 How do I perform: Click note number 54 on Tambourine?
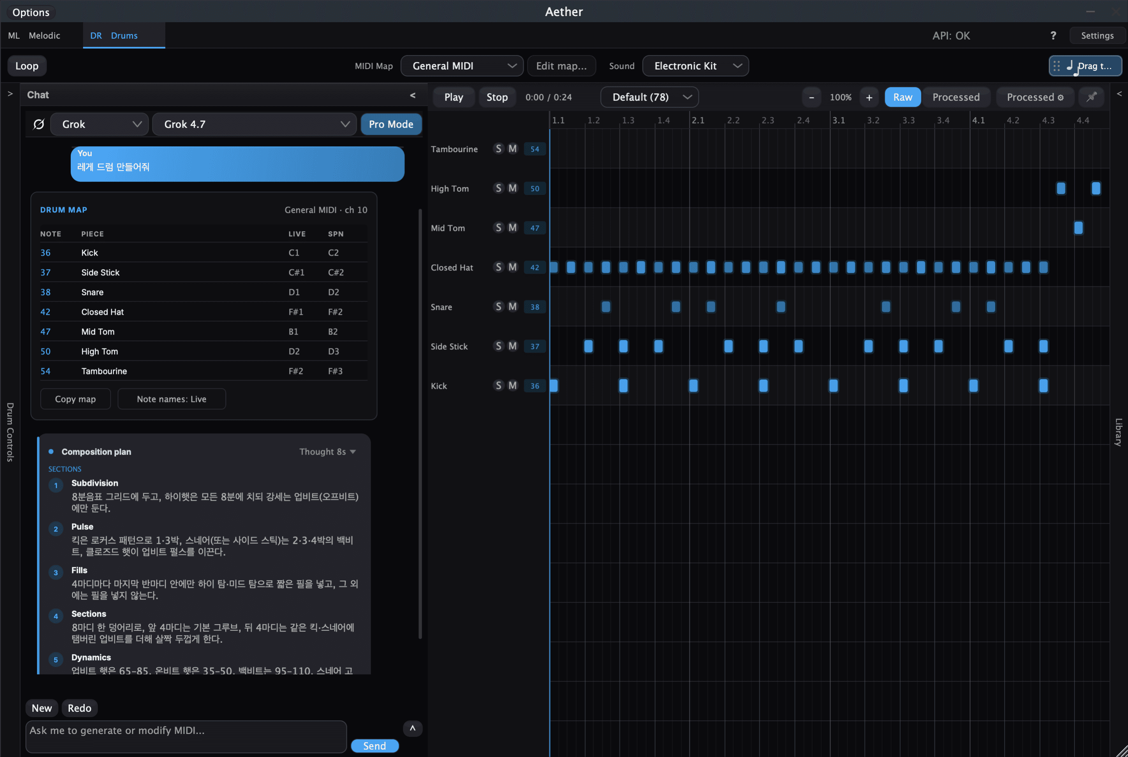click(534, 149)
